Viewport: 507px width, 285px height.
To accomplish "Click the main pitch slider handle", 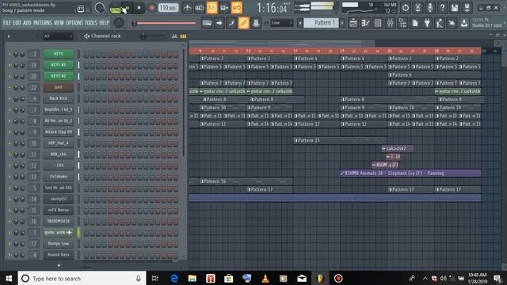I will click(135, 23).
